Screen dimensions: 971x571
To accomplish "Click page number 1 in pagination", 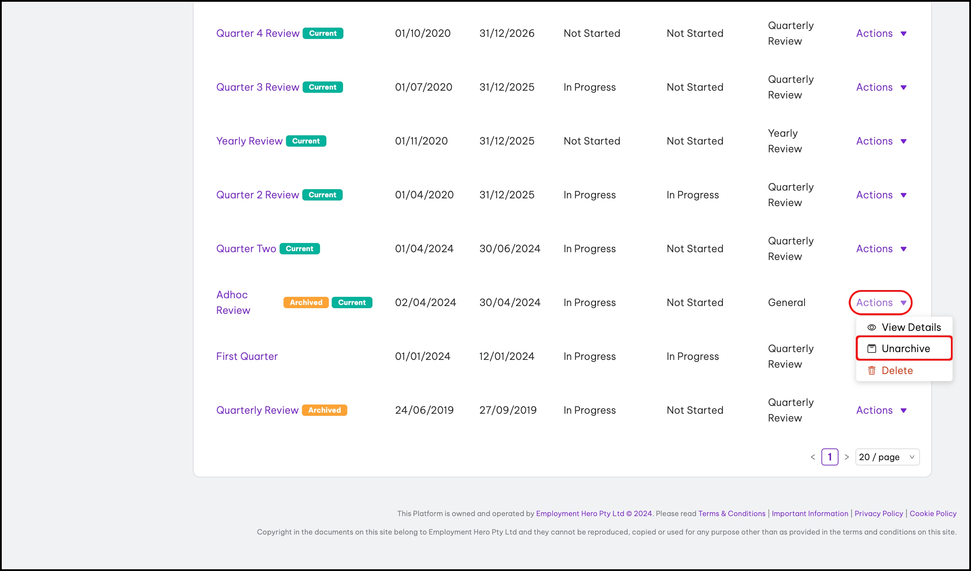I will click(830, 457).
